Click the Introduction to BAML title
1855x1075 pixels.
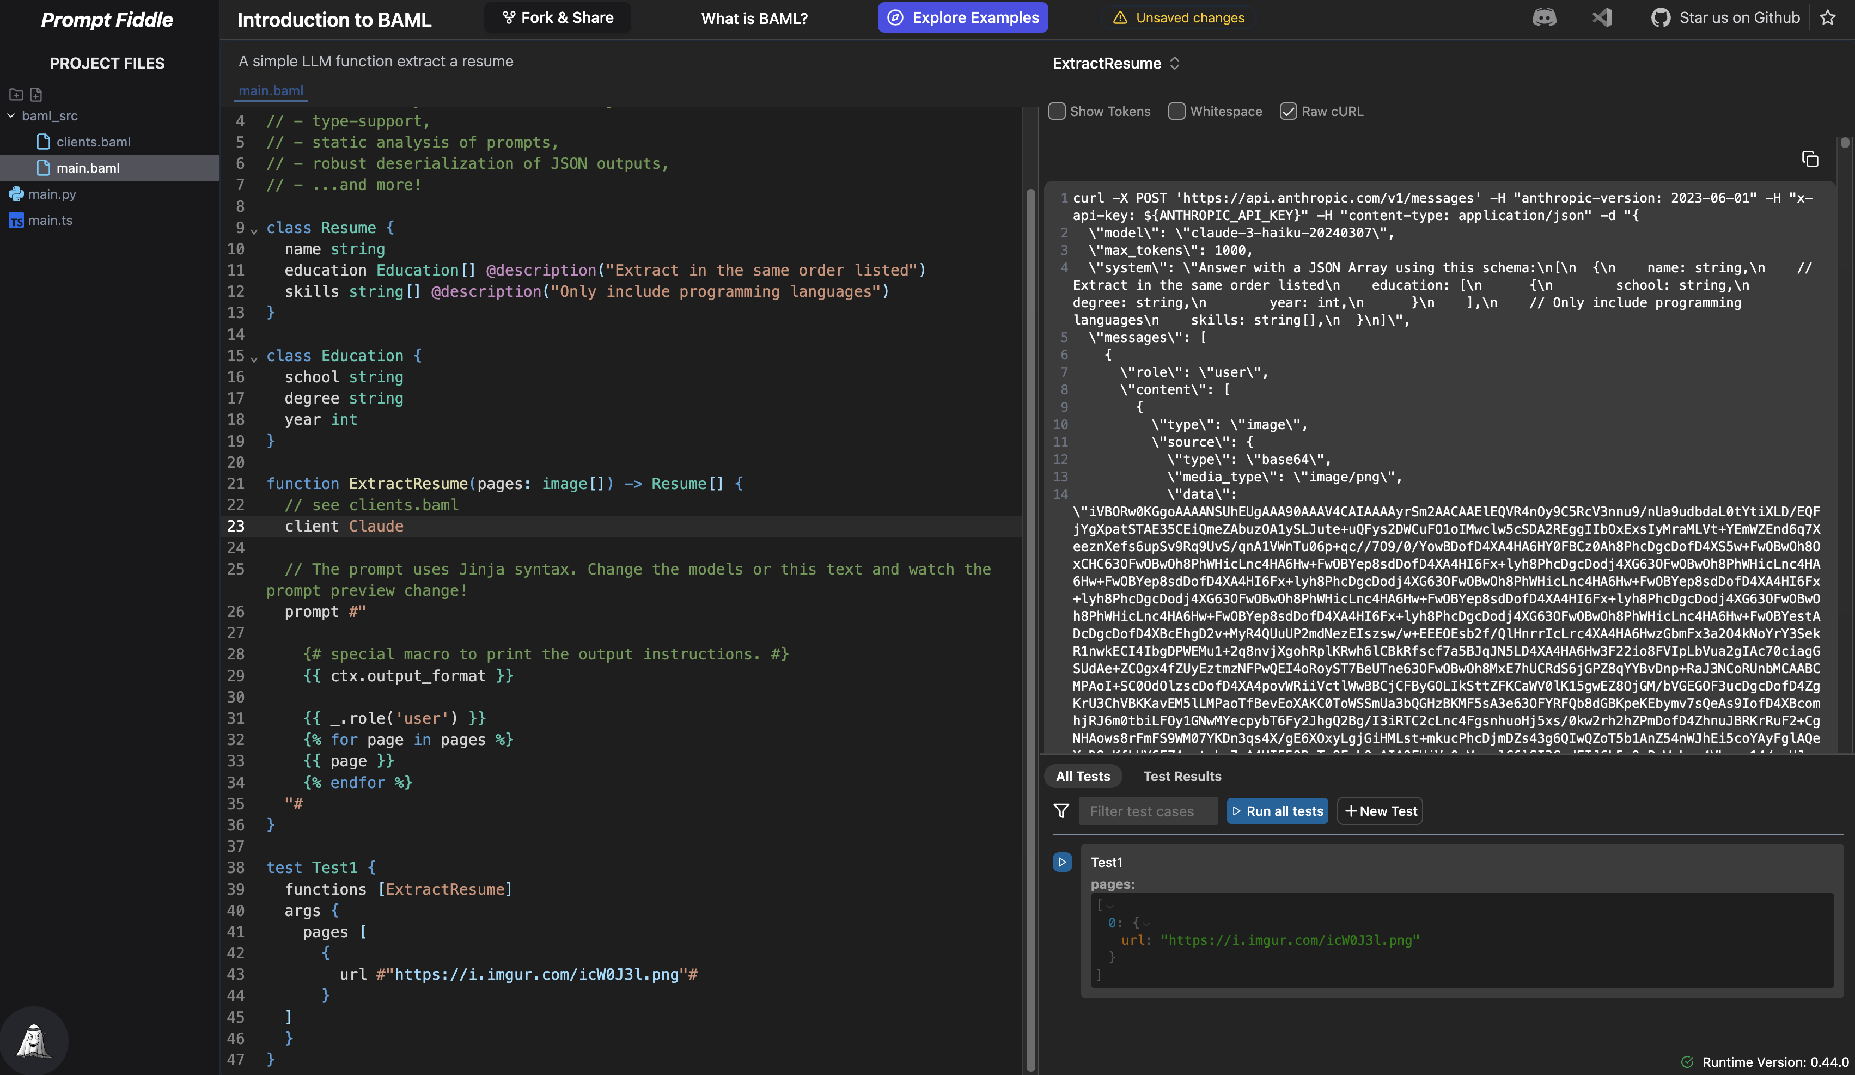coord(334,20)
